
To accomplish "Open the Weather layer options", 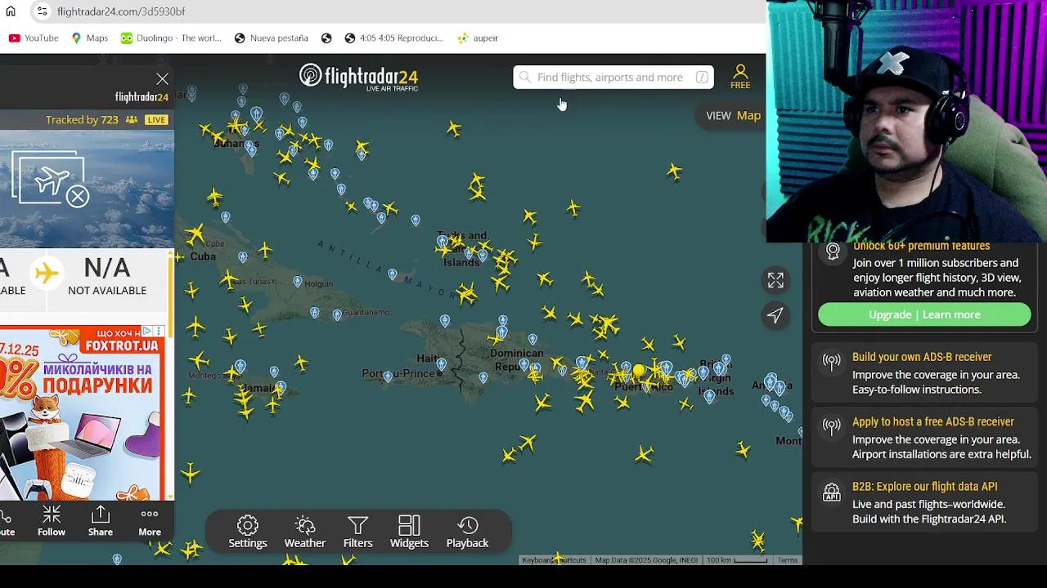I will (x=304, y=525).
